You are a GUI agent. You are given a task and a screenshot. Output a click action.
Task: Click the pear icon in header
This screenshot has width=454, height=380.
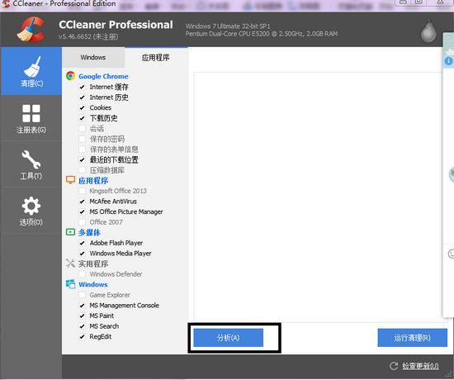point(428,31)
